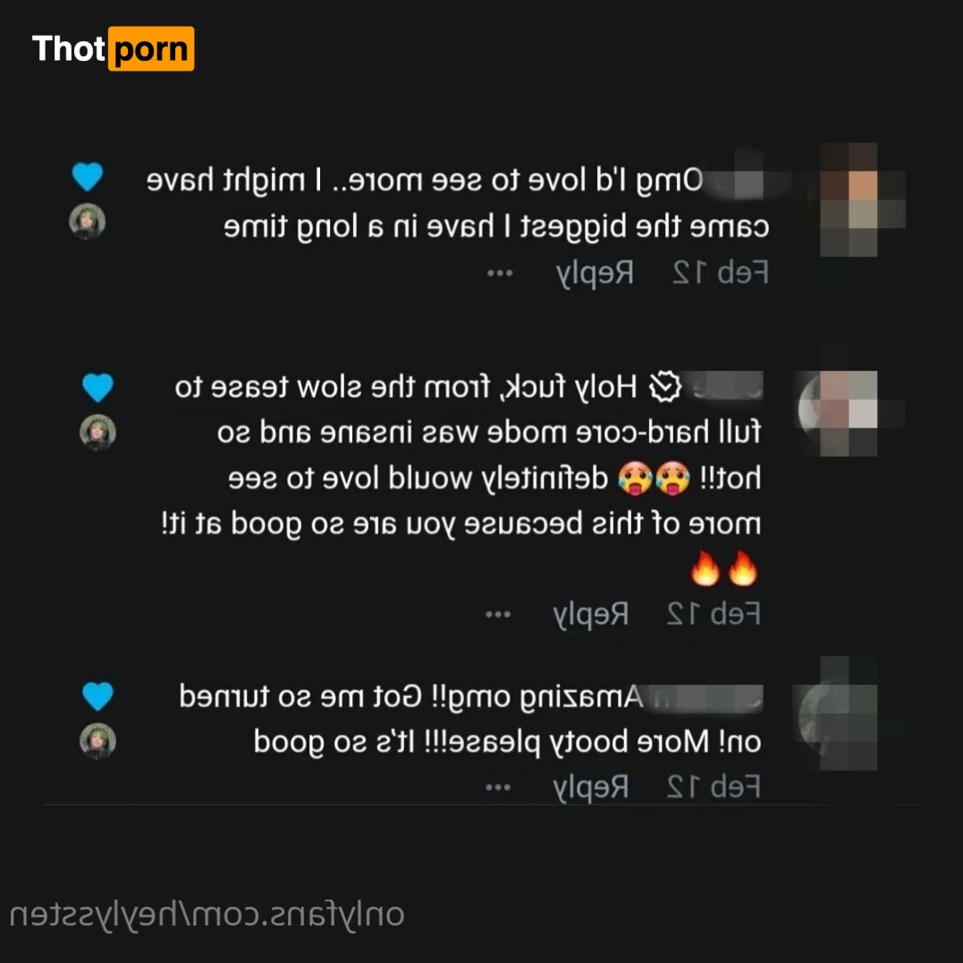Open blurred username before 'Omg I'd love'
The image size is (963, 963).
[736, 182]
